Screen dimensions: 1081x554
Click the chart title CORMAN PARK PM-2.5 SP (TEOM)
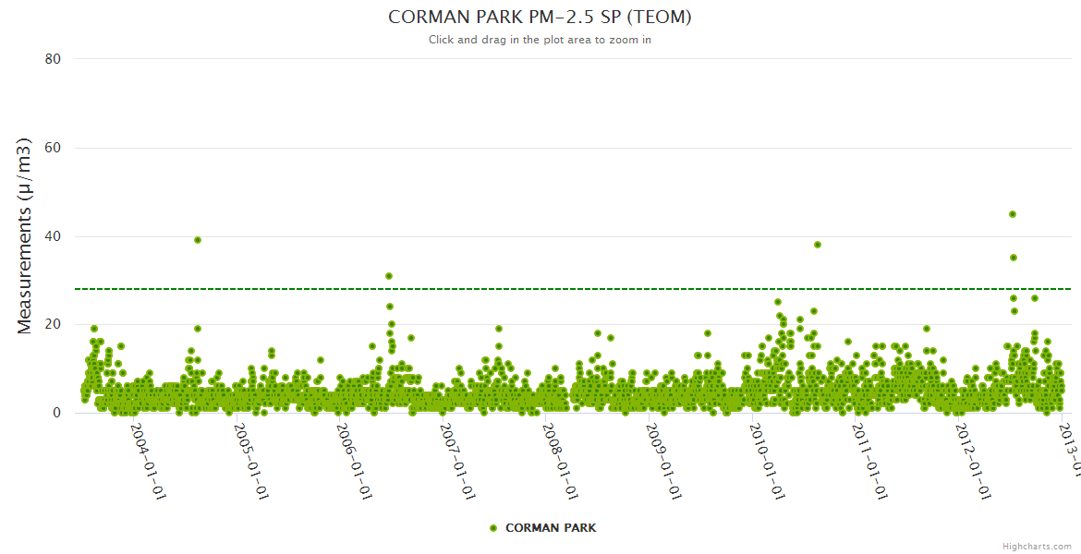point(540,18)
